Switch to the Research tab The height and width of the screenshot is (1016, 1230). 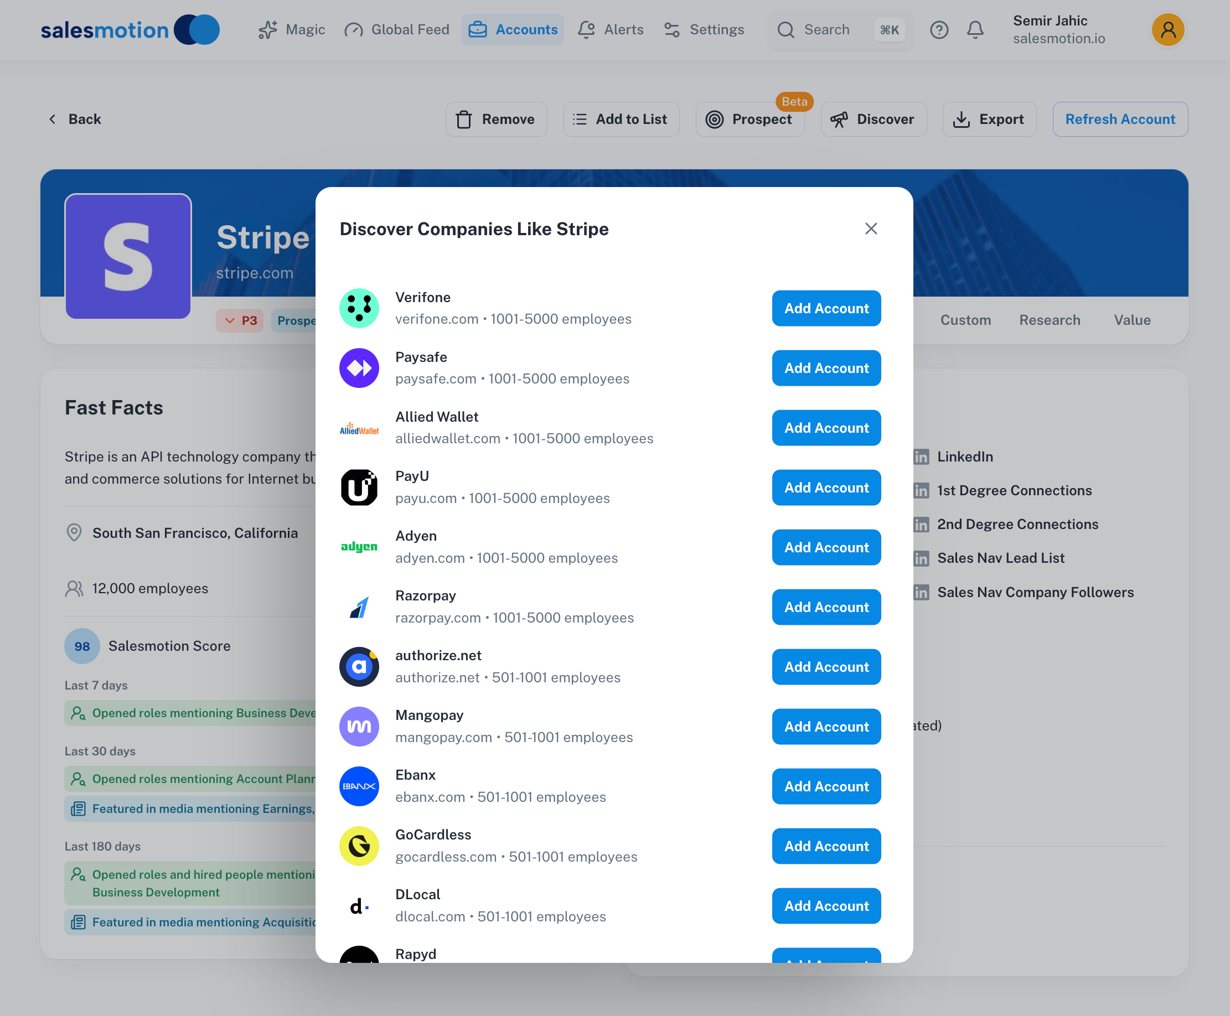[x=1049, y=320]
